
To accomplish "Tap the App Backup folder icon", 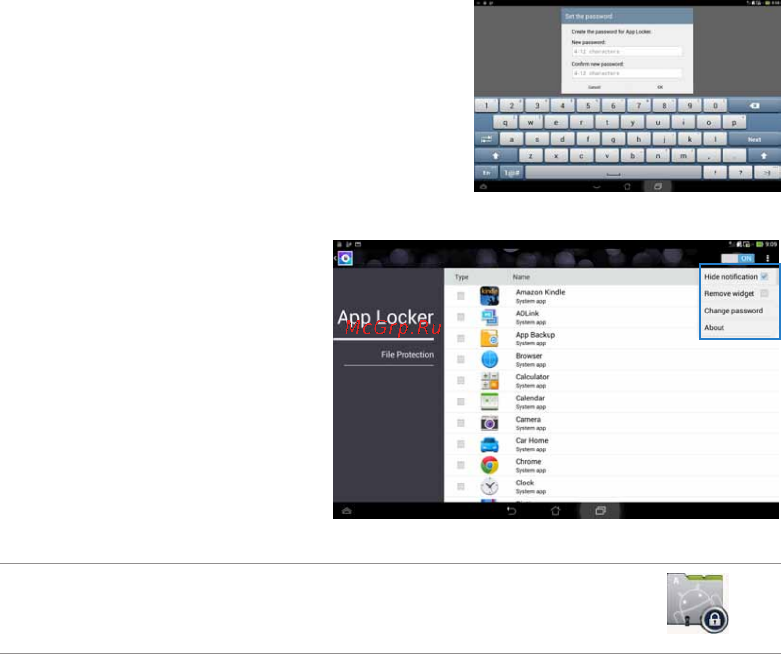I will pos(490,339).
